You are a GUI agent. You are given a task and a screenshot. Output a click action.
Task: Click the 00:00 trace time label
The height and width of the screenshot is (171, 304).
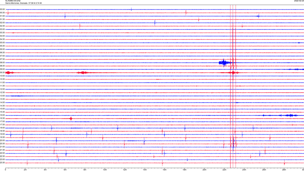[x=2, y=9]
